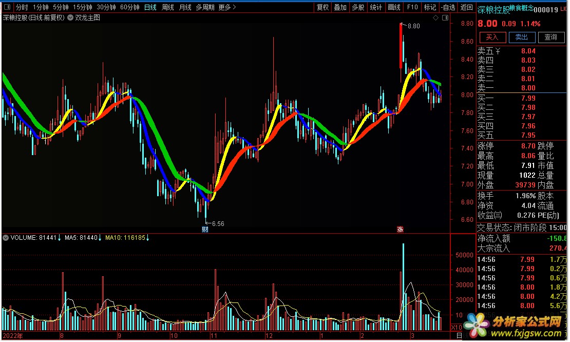This screenshot has height=342, width=570.
Task: Click the current price 8.00 heading
Action: pyautogui.click(x=487, y=24)
